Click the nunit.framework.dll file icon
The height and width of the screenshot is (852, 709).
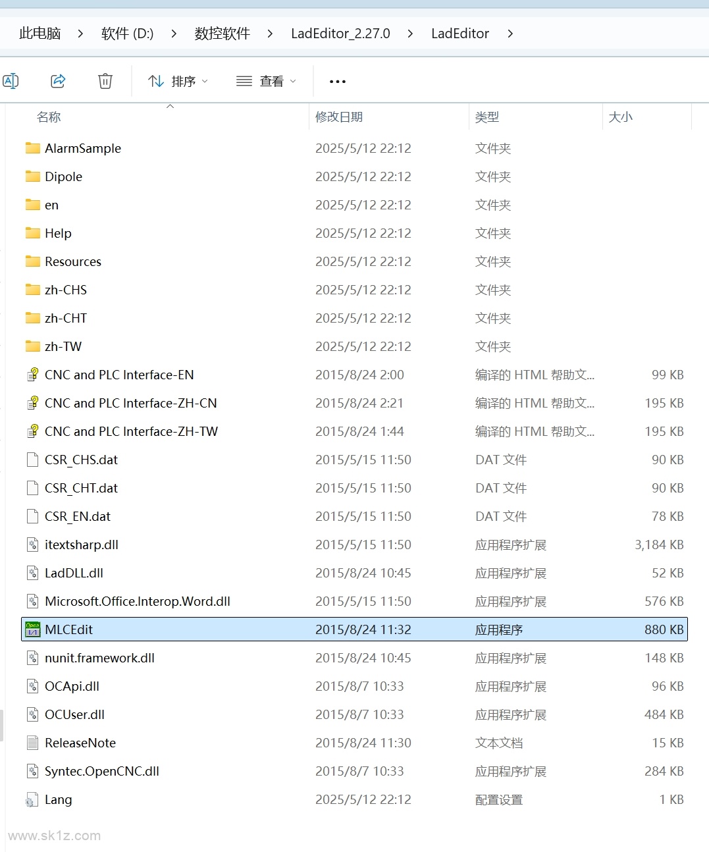[x=32, y=658]
